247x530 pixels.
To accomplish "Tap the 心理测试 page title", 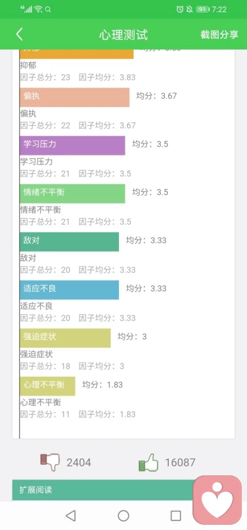I will (x=123, y=35).
